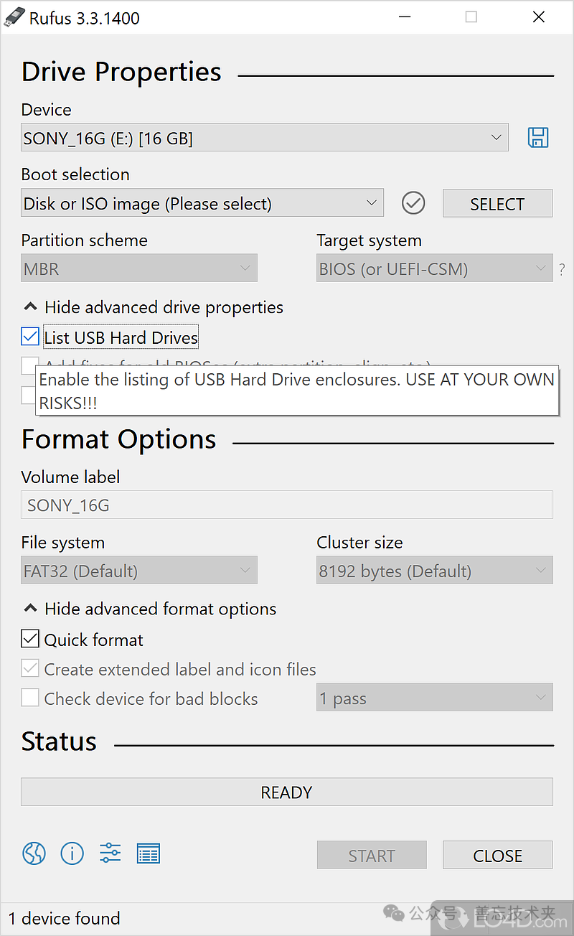Open the File system FAT32 dropdown
The height and width of the screenshot is (936, 574).
[138, 571]
